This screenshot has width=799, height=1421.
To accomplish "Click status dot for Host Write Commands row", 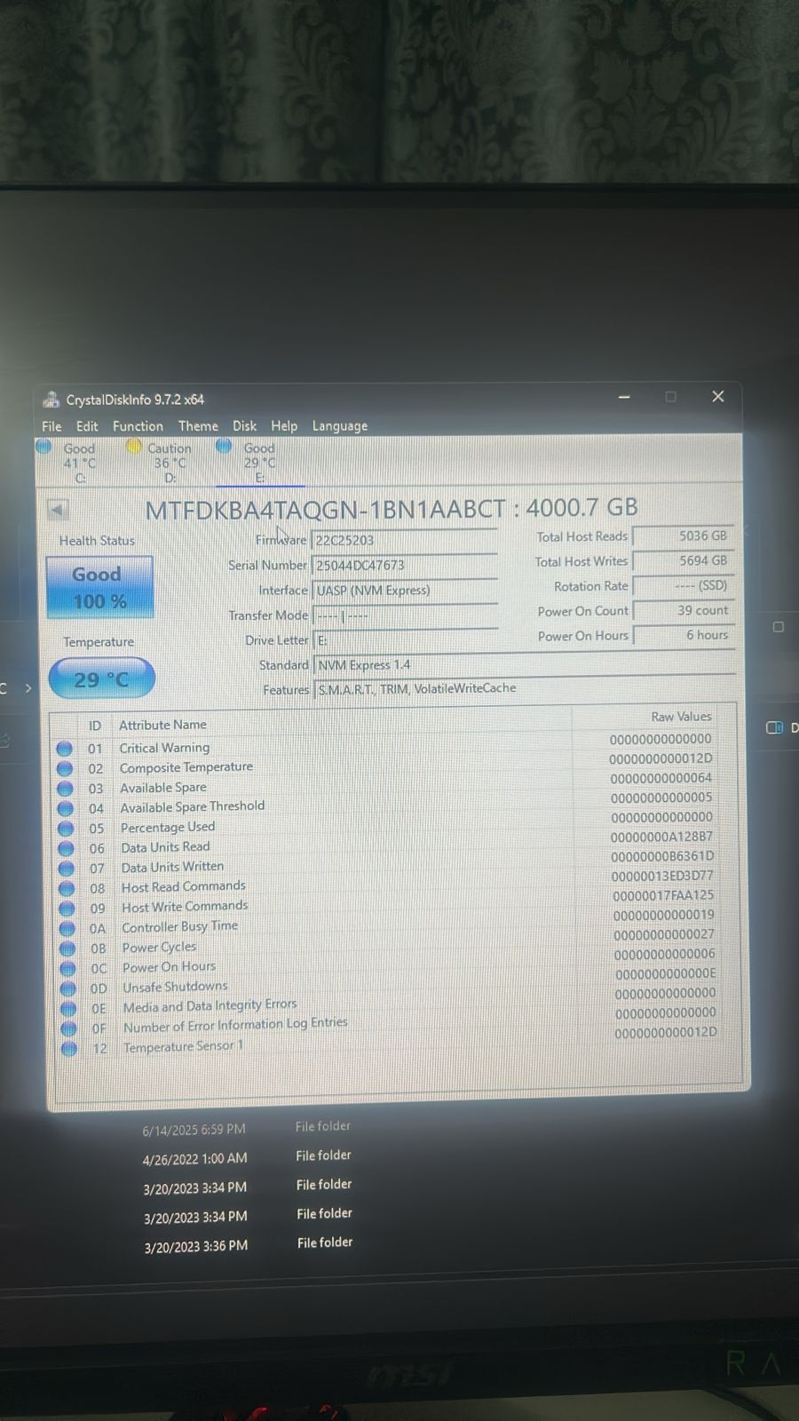I will pyautogui.click(x=67, y=909).
